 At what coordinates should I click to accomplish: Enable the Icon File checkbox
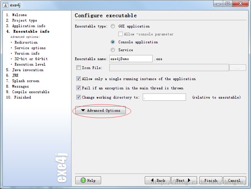tap(78, 67)
